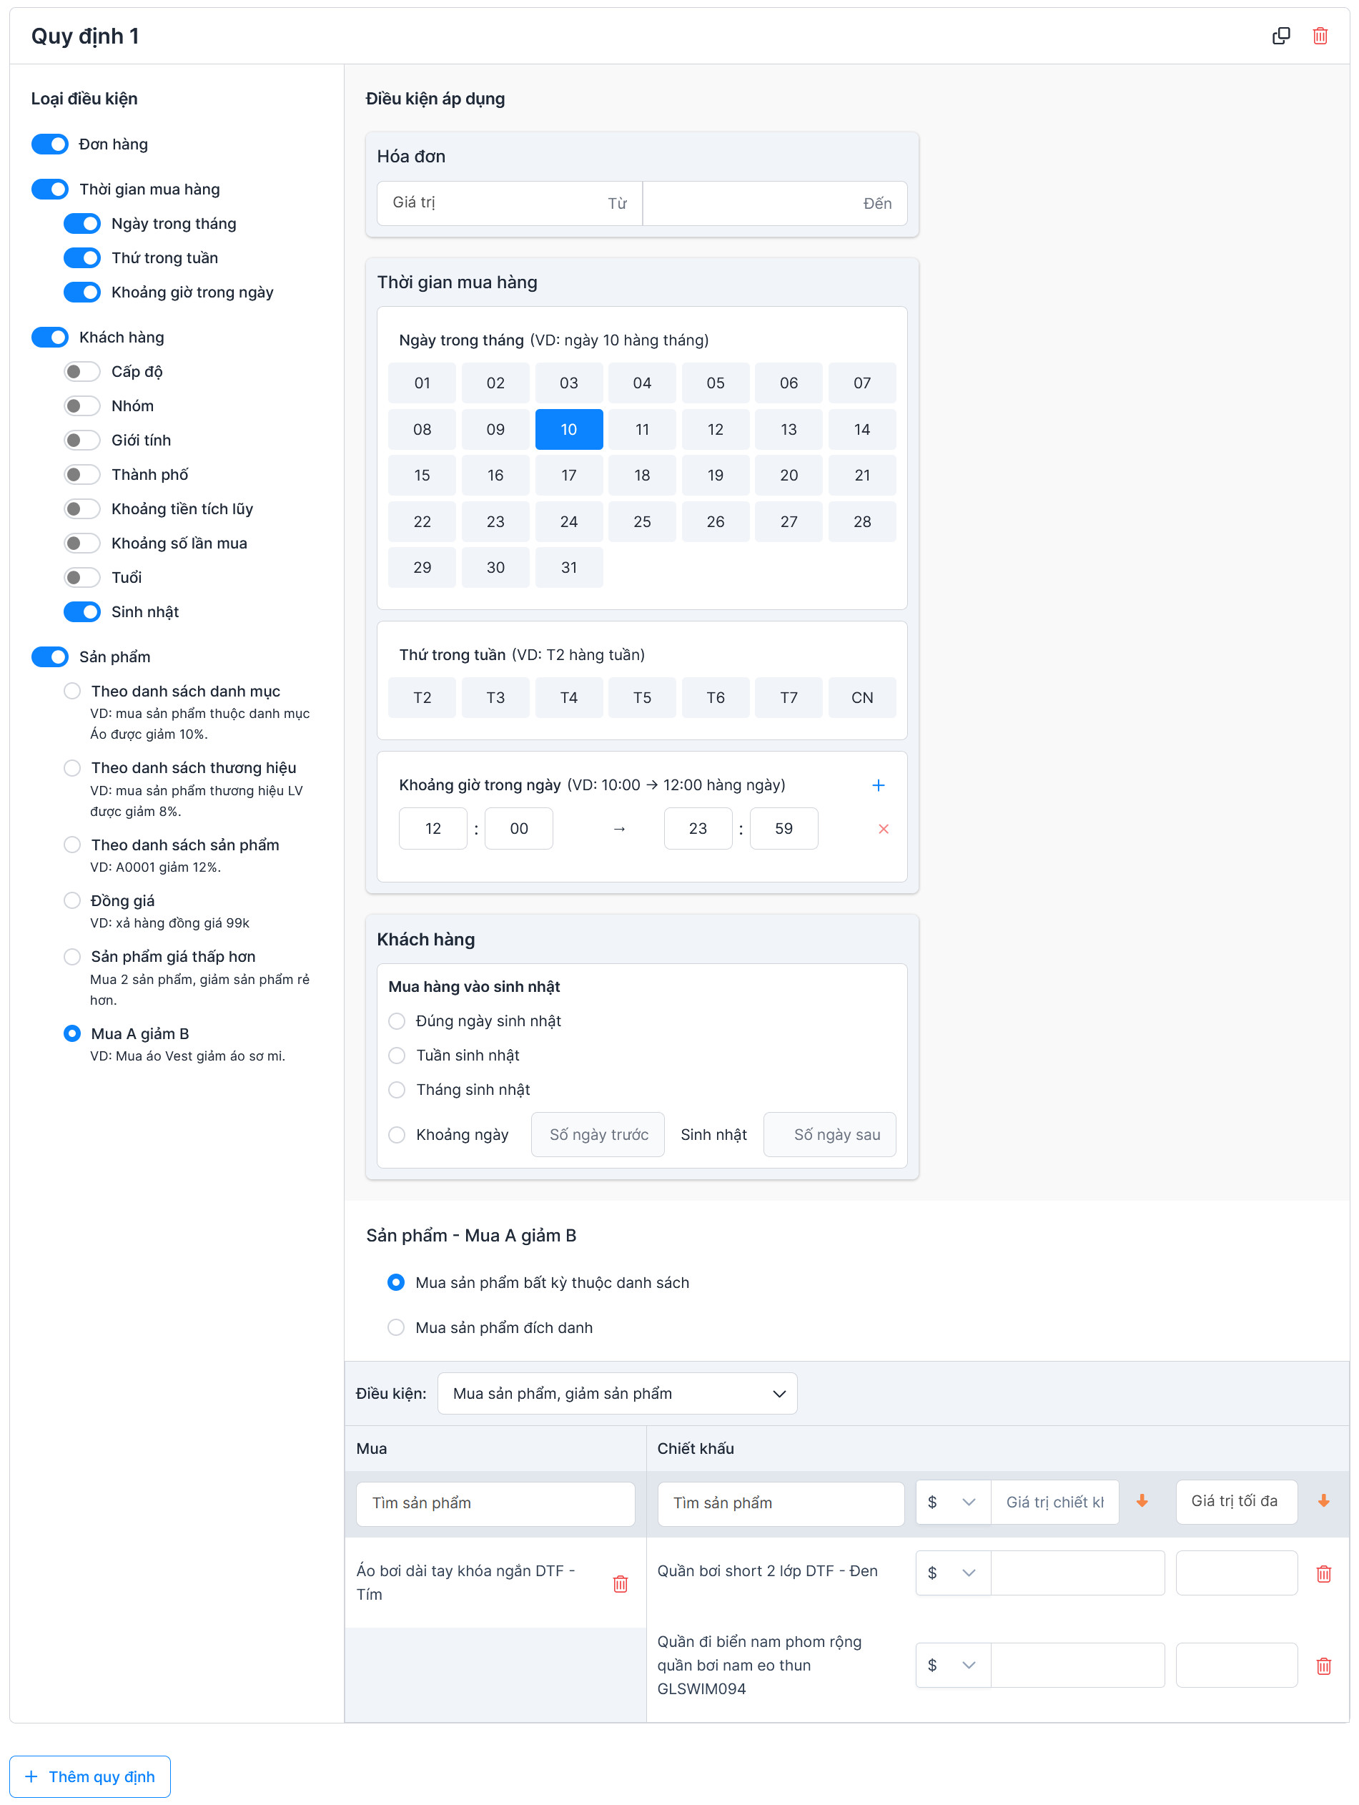
Task: Click the Thêm quy định button
Action: pos(90,1776)
